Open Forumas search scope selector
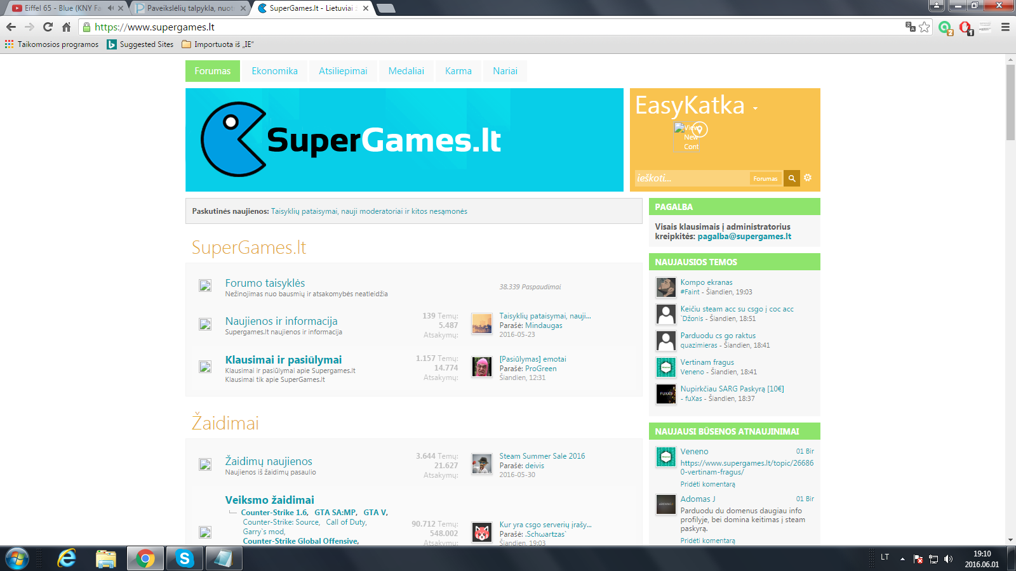This screenshot has width=1016, height=571. (x=765, y=178)
